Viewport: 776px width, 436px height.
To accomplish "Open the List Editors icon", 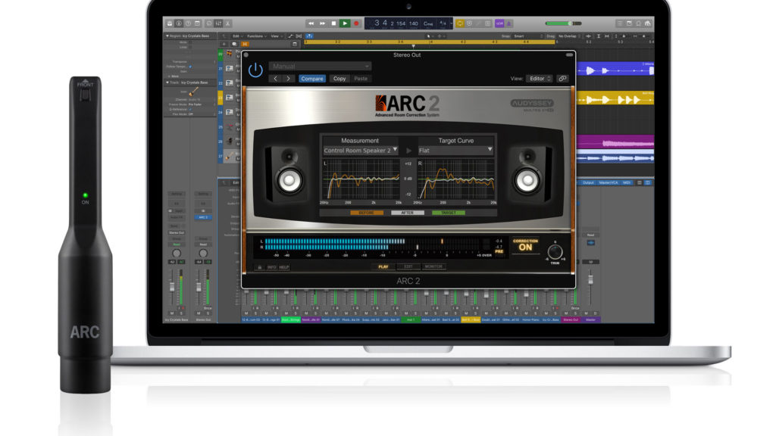I will (620, 23).
